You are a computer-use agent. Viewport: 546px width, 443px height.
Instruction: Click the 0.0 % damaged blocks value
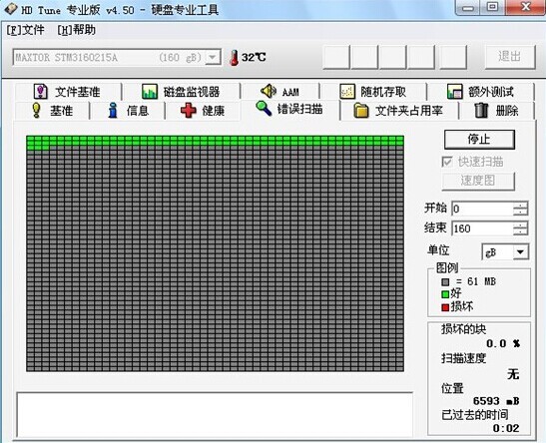point(503,344)
